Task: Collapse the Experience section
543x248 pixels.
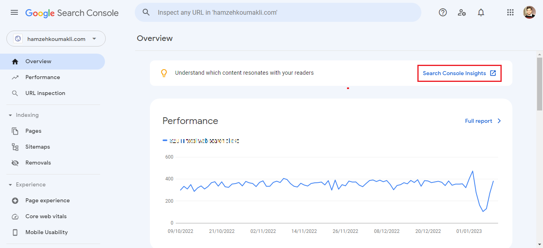Action: (10, 185)
